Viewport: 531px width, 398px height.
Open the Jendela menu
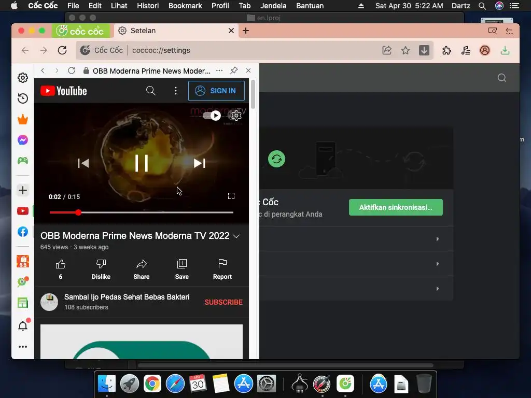coord(273,6)
